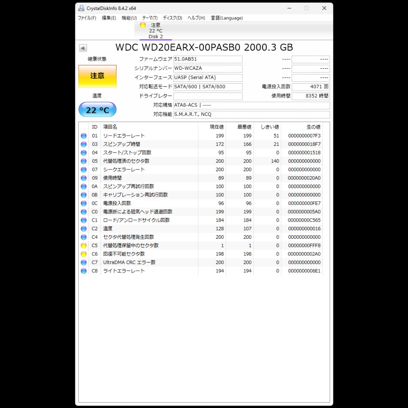Click the empty ドライブレター field

[208, 96]
